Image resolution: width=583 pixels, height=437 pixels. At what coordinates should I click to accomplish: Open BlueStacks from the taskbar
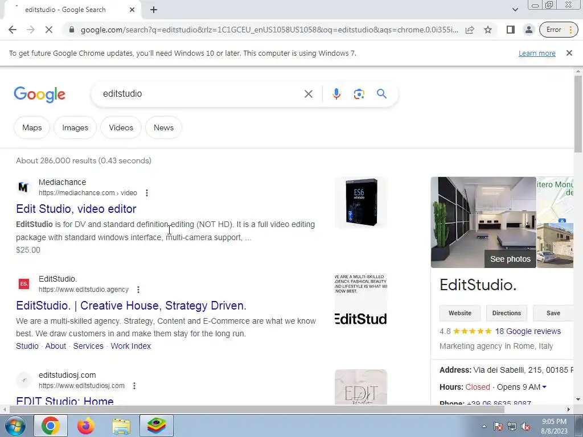[157, 426]
